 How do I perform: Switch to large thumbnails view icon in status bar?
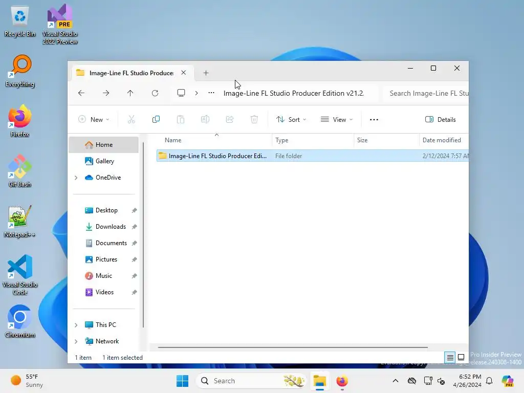click(x=461, y=357)
